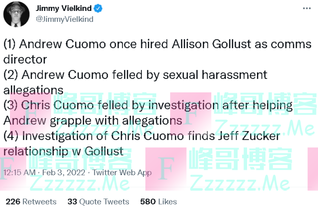
Task: Click the Feb 3, 2022 date
Action: pos(62,173)
